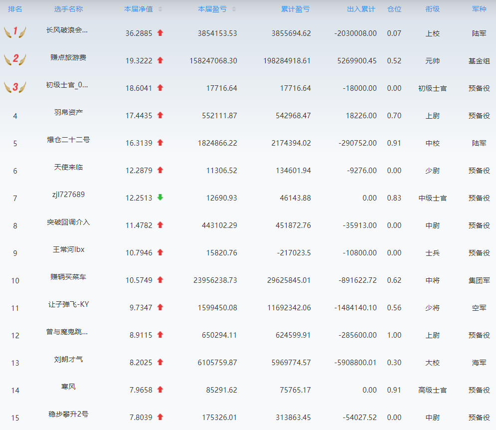Click red up arrow beside 7.8039
The image size is (496, 430).
tap(160, 417)
